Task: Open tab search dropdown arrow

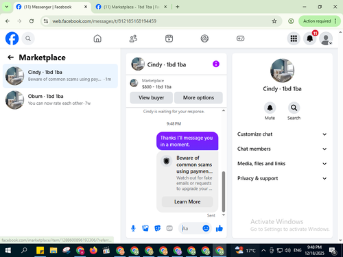Action: [7, 7]
